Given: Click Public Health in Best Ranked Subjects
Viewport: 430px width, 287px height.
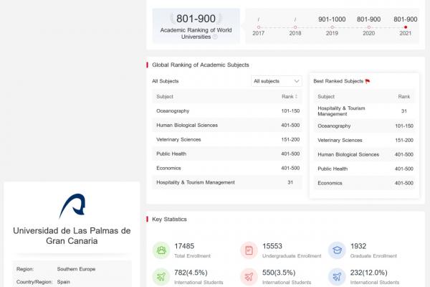Looking at the screenshot, I should point(333,169).
